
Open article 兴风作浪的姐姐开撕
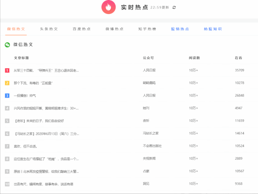[46, 108]
